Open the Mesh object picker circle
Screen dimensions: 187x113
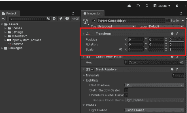[182, 63]
